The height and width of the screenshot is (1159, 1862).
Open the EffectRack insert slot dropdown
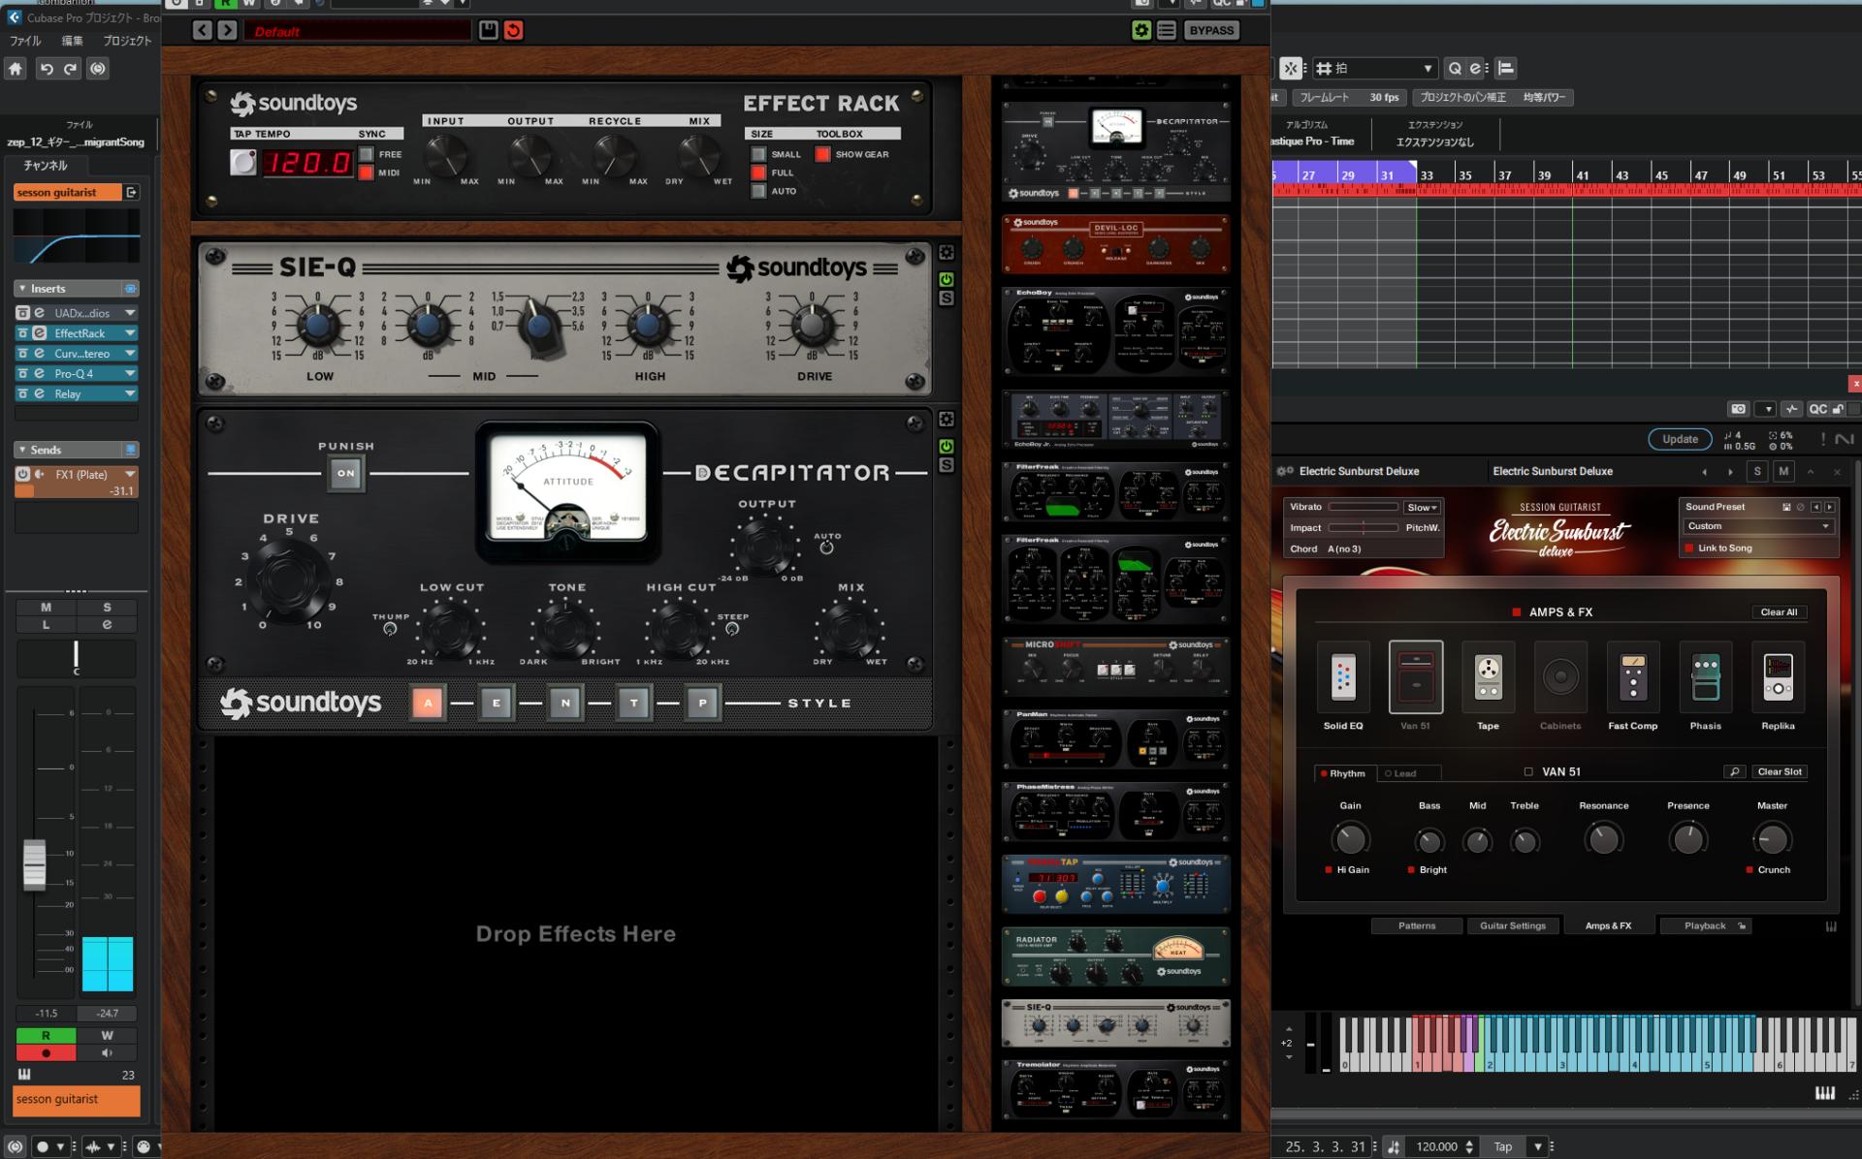[130, 333]
